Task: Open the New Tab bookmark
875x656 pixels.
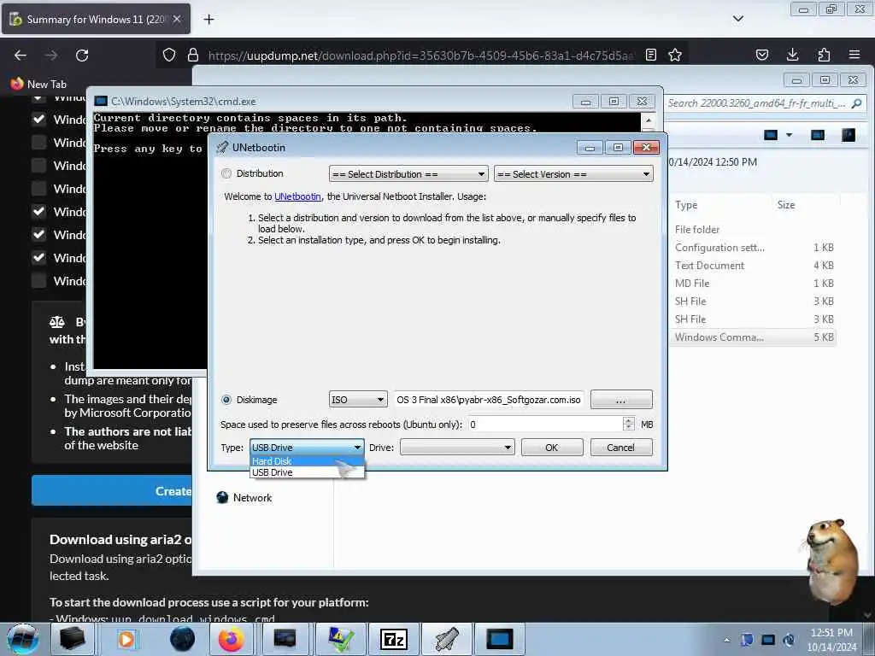Action: click(x=38, y=85)
